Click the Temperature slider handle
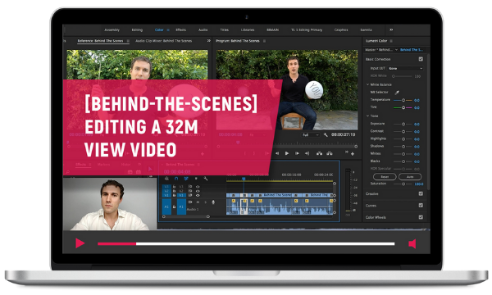 point(403,100)
